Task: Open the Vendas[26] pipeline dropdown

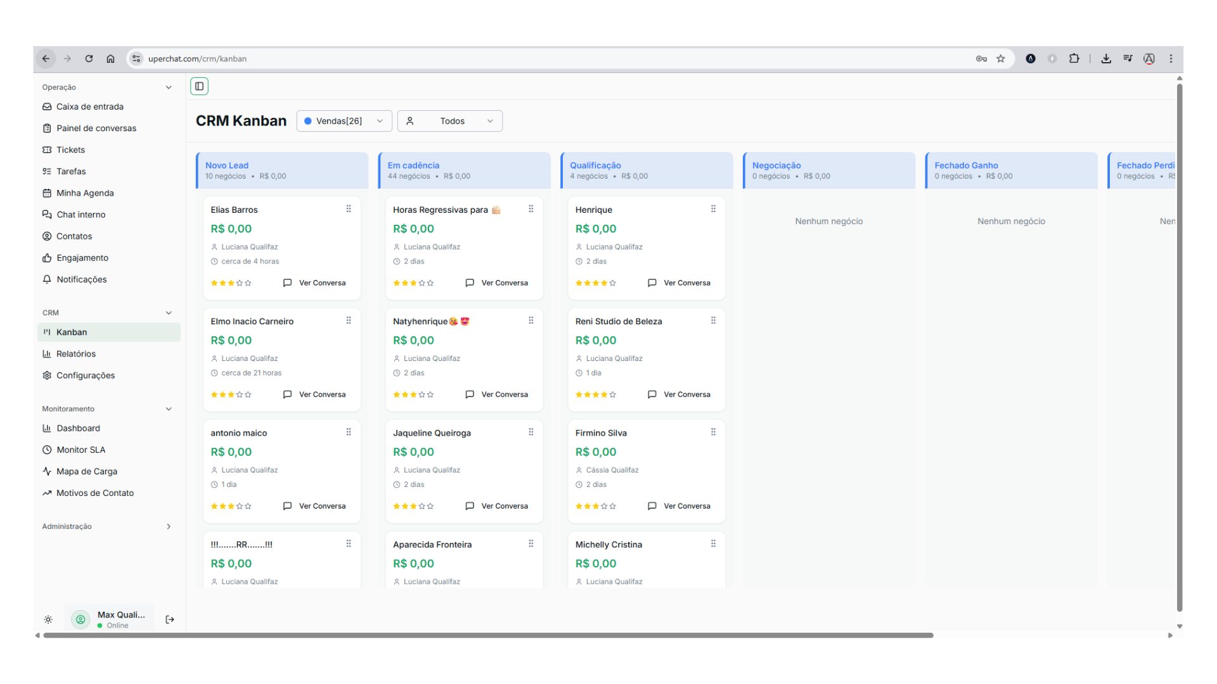Action: (344, 121)
